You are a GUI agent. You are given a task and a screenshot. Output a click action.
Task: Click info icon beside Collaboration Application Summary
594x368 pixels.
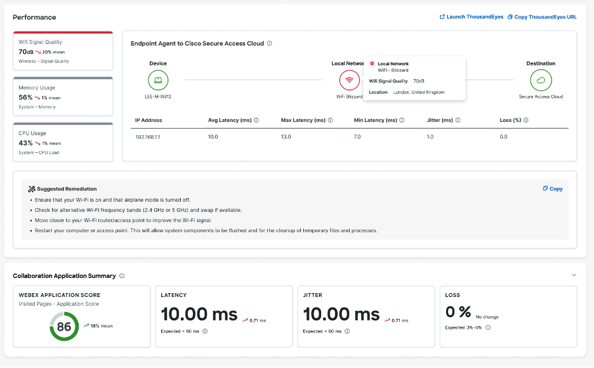[x=122, y=276]
